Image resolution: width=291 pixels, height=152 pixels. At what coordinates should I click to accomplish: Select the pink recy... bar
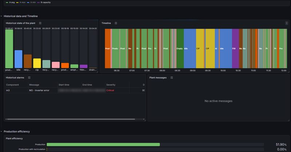click(x=56, y=65)
